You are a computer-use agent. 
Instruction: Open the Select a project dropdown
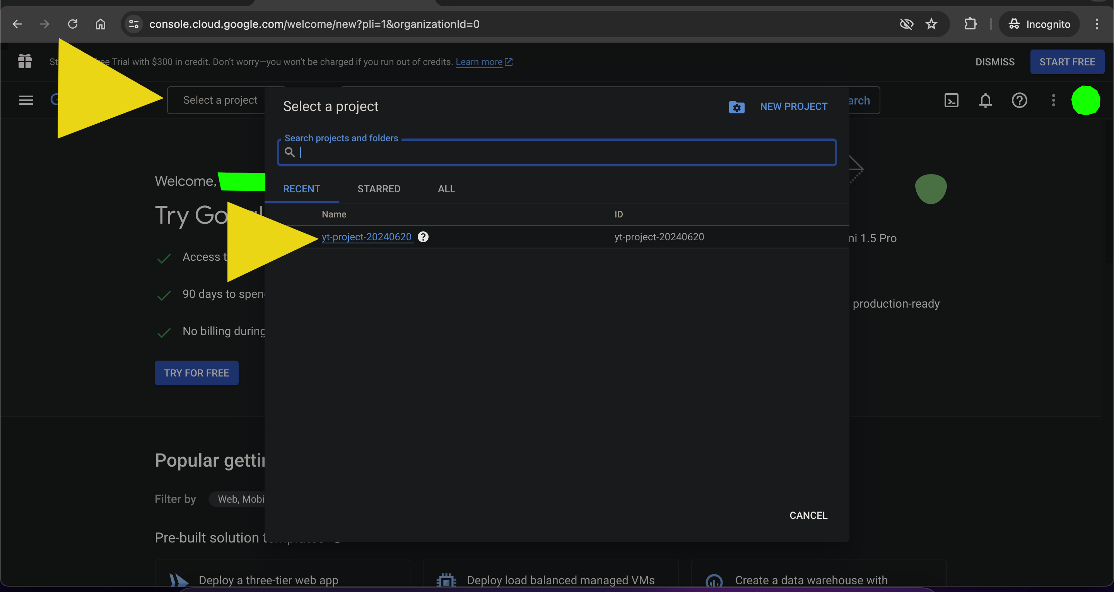(x=220, y=100)
